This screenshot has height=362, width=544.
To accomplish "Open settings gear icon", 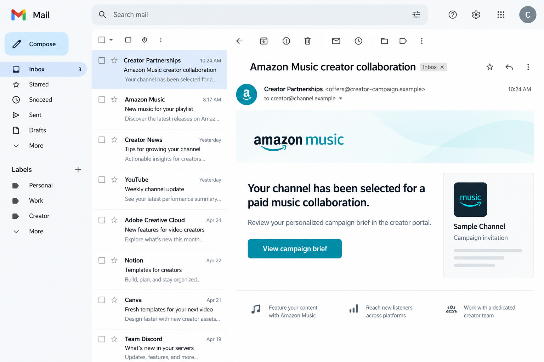I will point(476,14).
